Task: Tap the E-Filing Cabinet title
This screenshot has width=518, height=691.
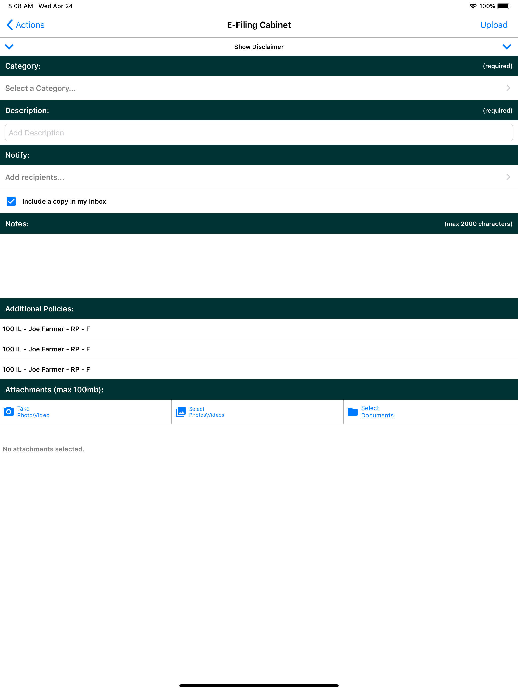Action: click(x=259, y=25)
